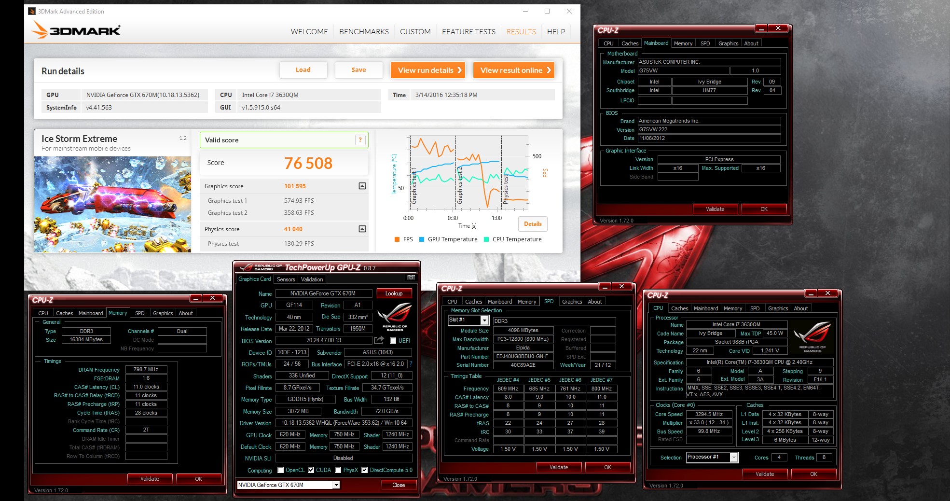Switch to FEATURE TESTS in 3DMark

tap(468, 31)
